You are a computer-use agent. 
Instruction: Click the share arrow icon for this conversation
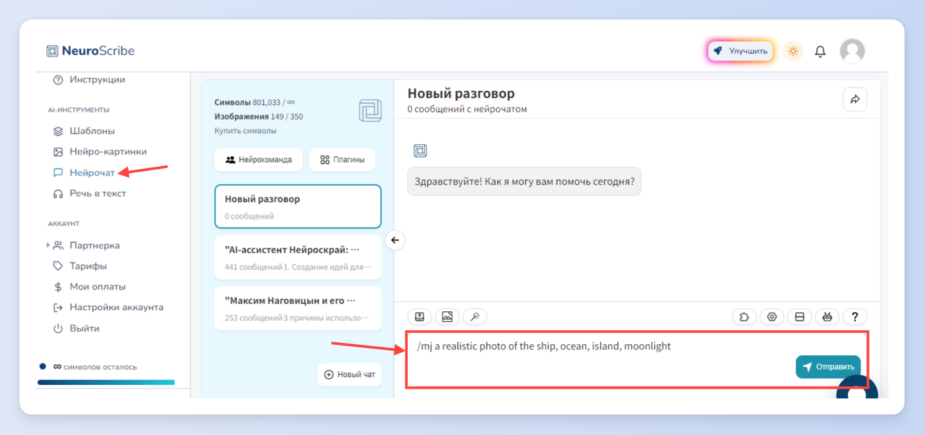[x=855, y=99]
